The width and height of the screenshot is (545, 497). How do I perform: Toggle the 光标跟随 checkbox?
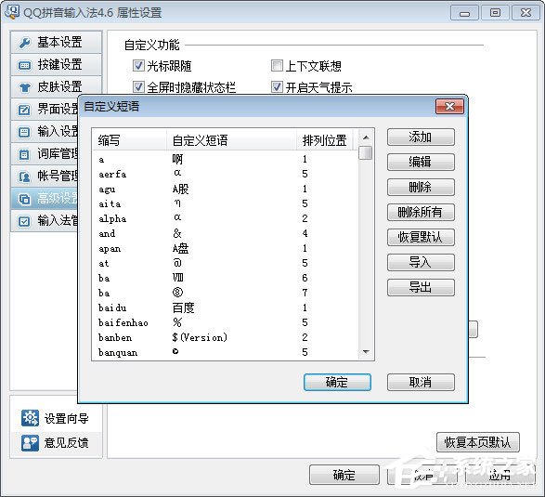tap(138, 65)
